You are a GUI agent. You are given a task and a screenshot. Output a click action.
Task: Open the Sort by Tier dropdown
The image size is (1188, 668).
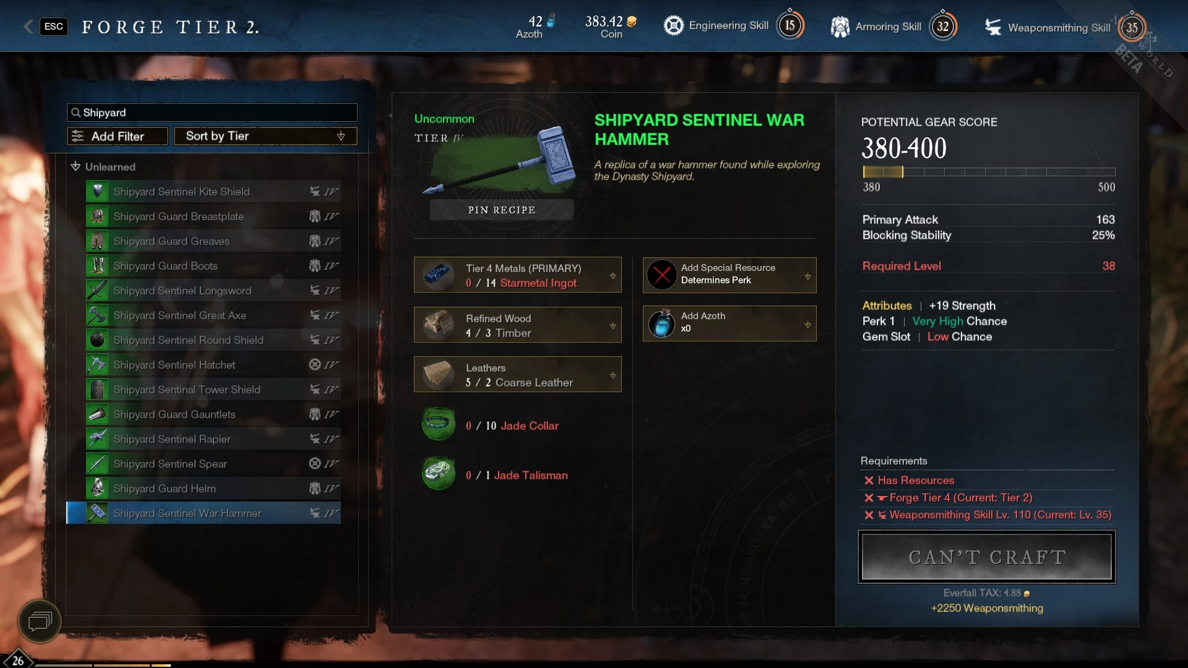click(265, 136)
